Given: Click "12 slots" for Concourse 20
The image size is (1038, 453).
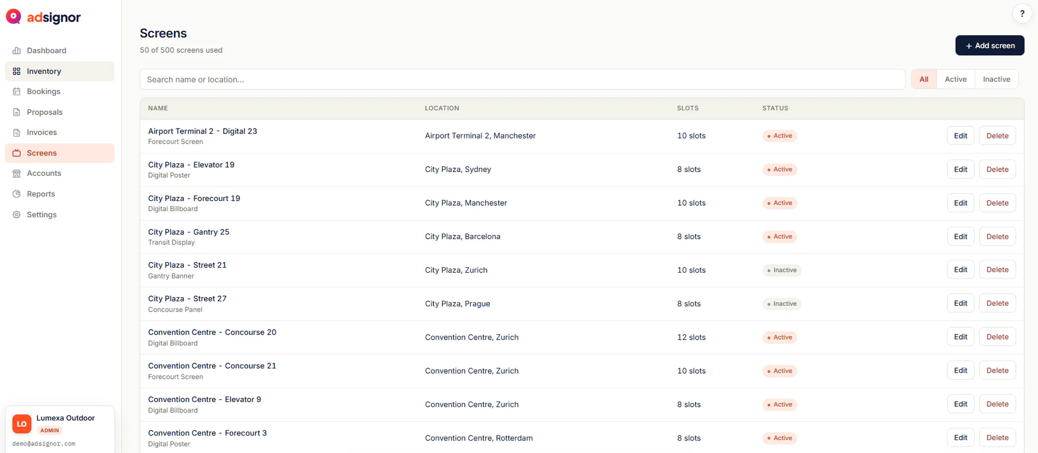Looking at the screenshot, I should (x=691, y=337).
